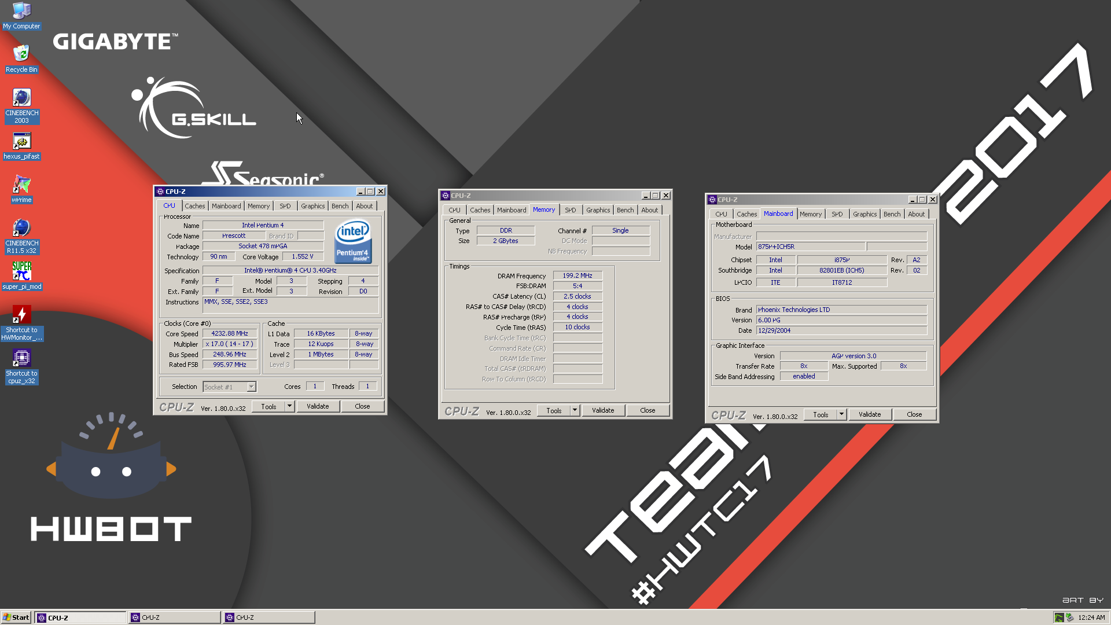1111x625 pixels.
Task: Open Bench tab in left CPU-Z window
Action: [340, 206]
